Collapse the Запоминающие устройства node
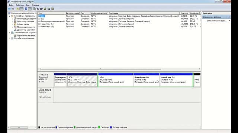Image resolution: width=238 pixels, height=133 pixels. point(10,33)
